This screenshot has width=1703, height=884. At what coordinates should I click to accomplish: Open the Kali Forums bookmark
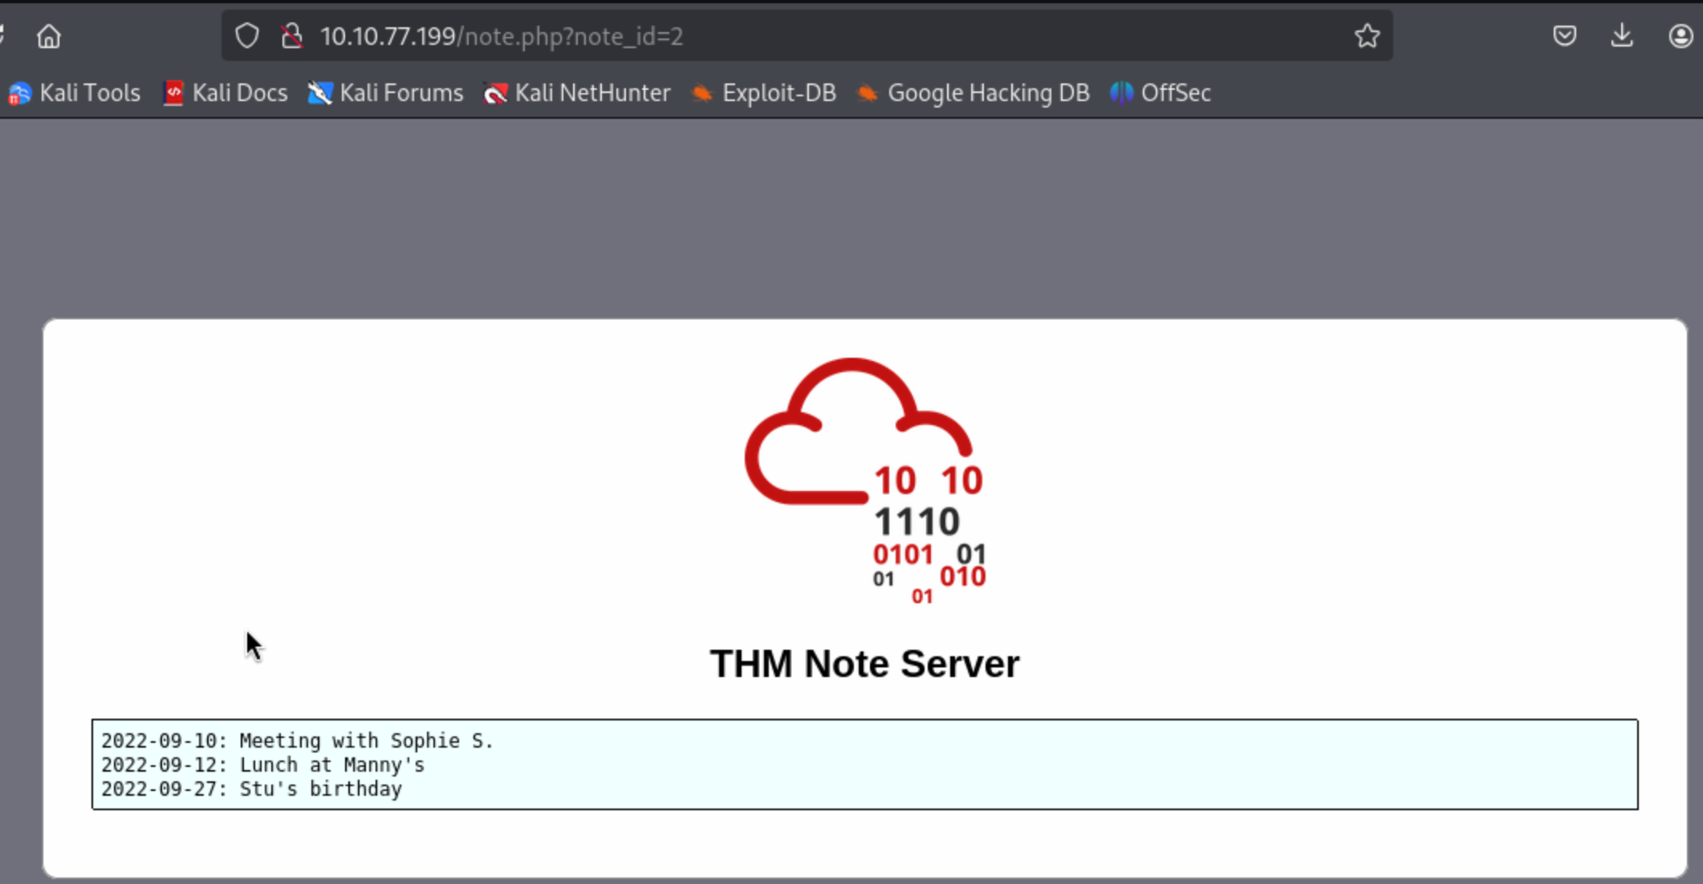(386, 93)
